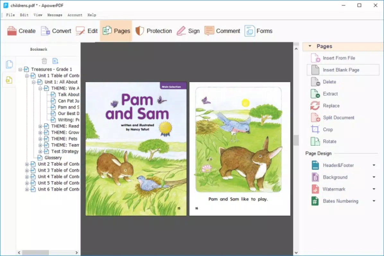384x256 pixels.
Task: Click the Watermark icon
Action: [315, 189]
